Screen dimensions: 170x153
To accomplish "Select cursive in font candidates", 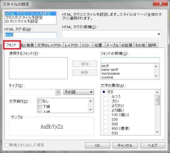I will click(x=127, y=77).
